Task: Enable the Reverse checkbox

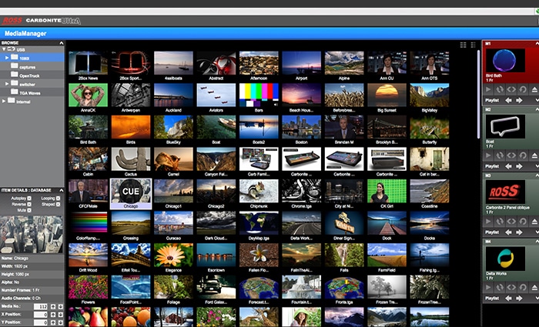Action: 29,204
